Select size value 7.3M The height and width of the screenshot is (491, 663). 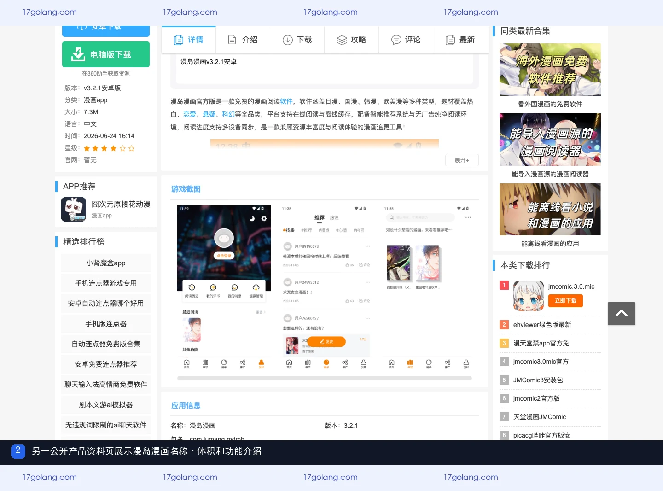[91, 112]
